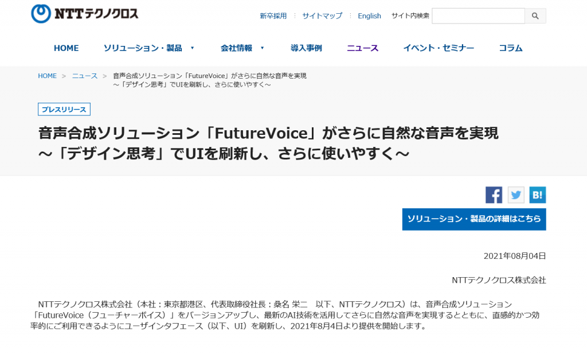Open the コラム navigation item

[510, 48]
